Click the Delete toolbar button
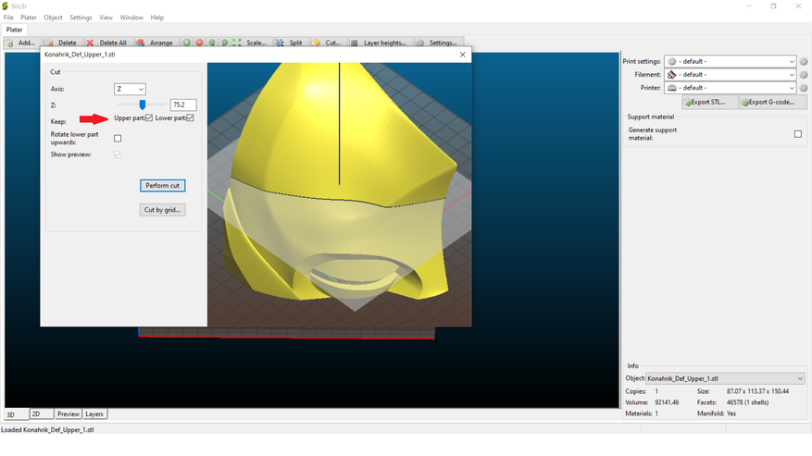This screenshot has height=456, width=812. 62,43
